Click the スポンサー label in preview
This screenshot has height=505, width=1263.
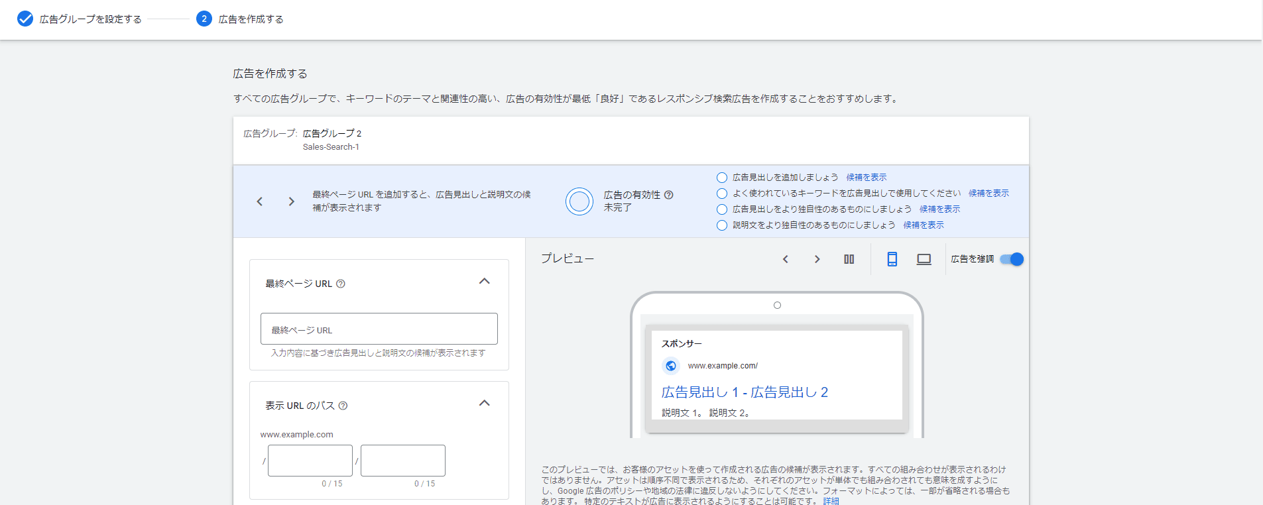point(682,344)
